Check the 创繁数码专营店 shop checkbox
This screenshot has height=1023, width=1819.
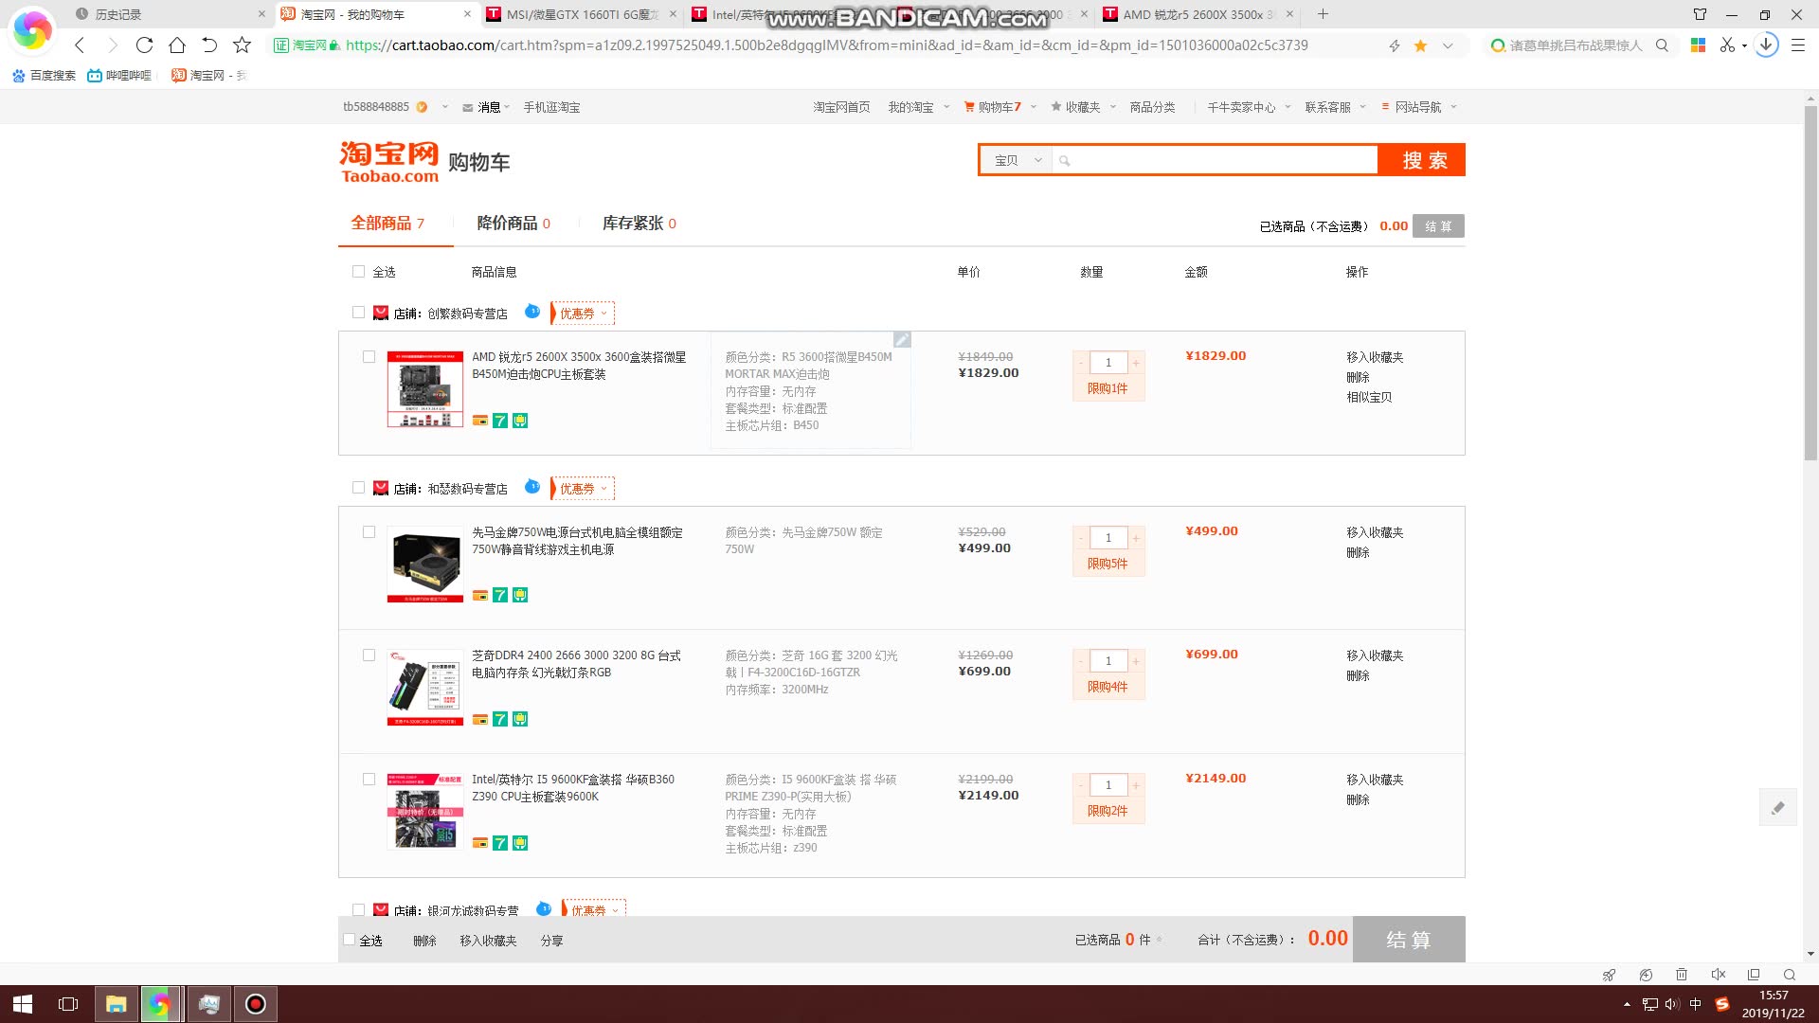pyautogui.click(x=358, y=312)
